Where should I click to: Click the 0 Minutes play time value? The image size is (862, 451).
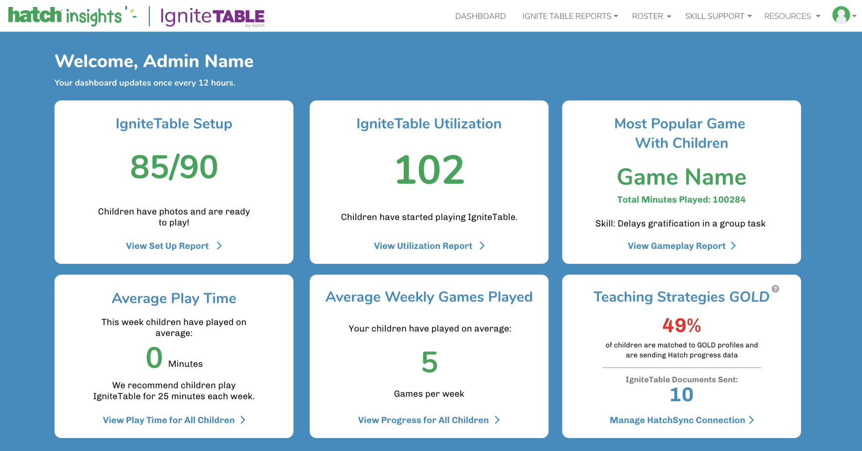pyautogui.click(x=154, y=357)
